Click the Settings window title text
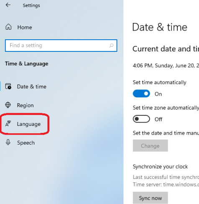The image size is (199, 204). 31,5
